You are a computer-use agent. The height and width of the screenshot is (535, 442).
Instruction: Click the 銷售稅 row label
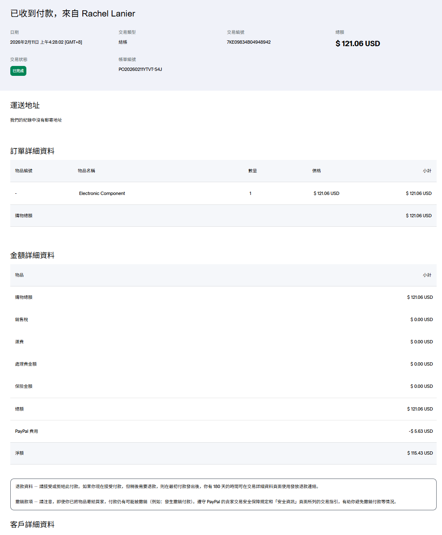coord(21,319)
